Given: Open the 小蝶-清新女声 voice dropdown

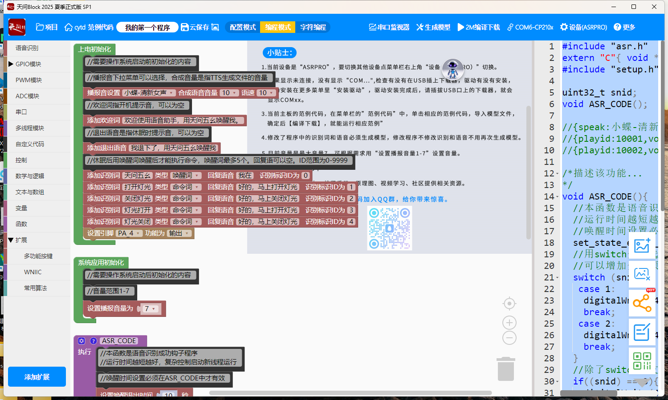Looking at the screenshot, I should point(149,93).
